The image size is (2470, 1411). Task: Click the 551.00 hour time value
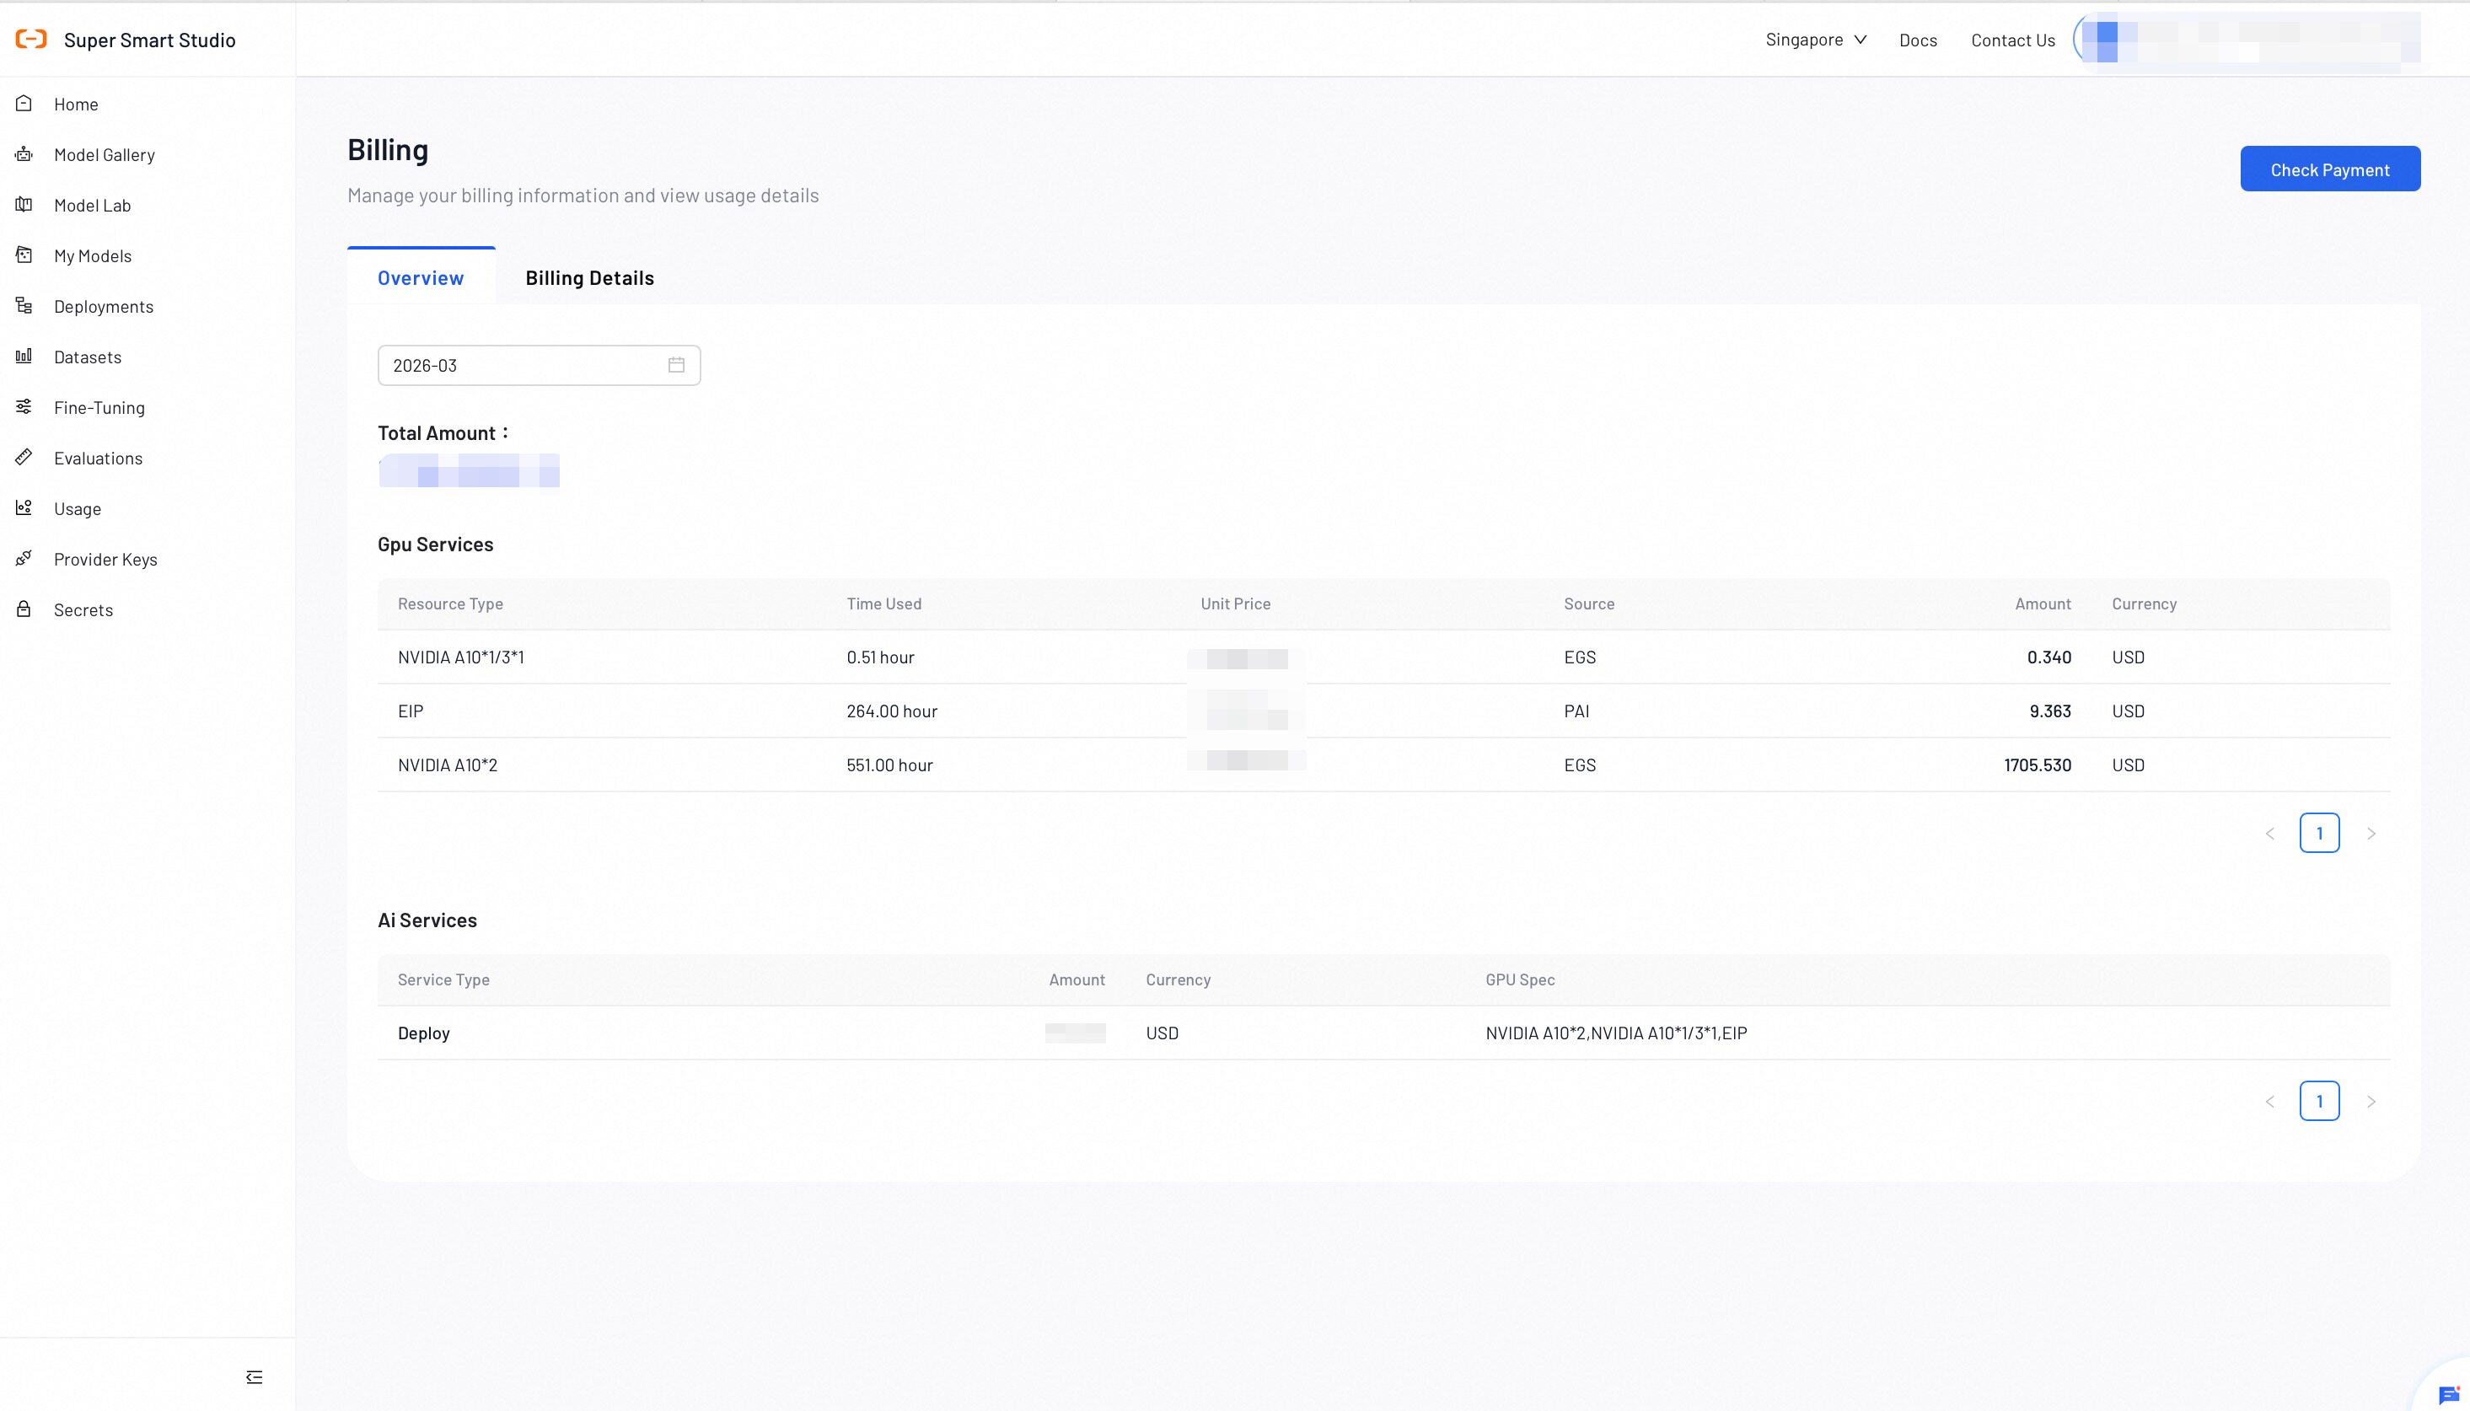click(x=889, y=765)
